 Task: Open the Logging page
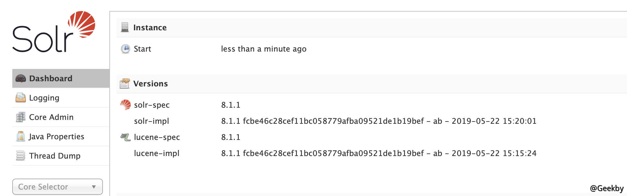(44, 98)
